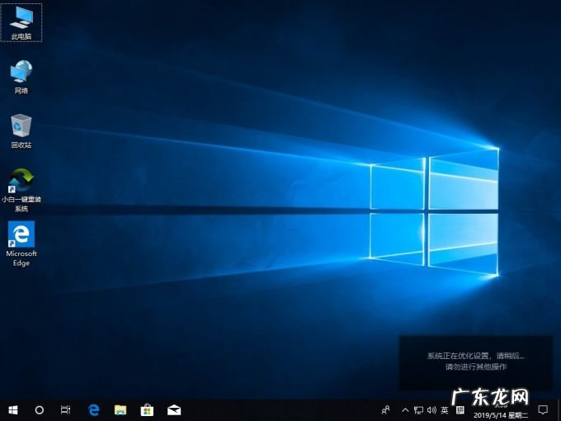Open the People icon in taskbar

385,409
